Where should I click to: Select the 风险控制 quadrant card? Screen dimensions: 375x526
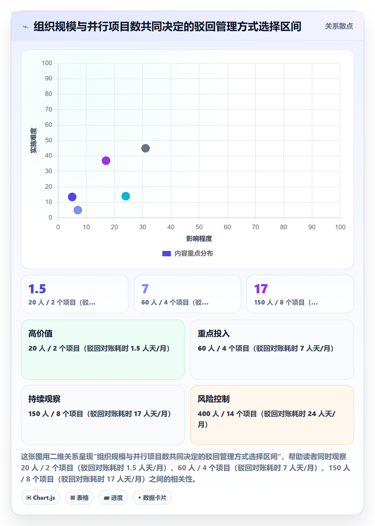click(x=272, y=415)
